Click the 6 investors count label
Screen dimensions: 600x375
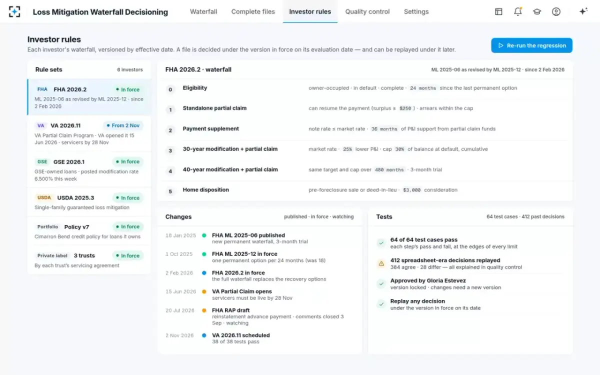click(x=130, y=70)
